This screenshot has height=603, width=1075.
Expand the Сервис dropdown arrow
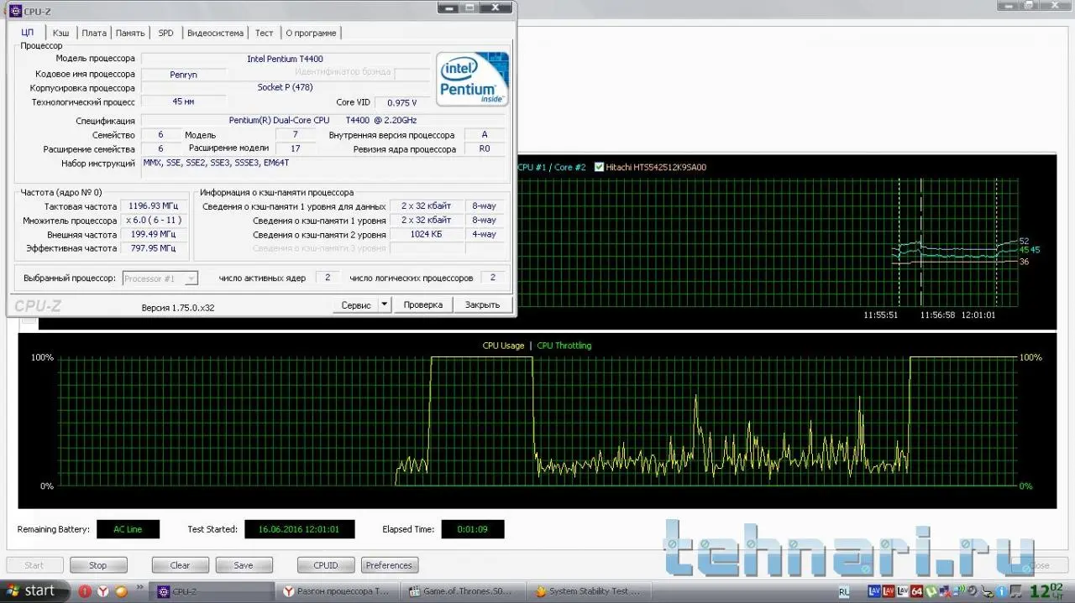385,305
